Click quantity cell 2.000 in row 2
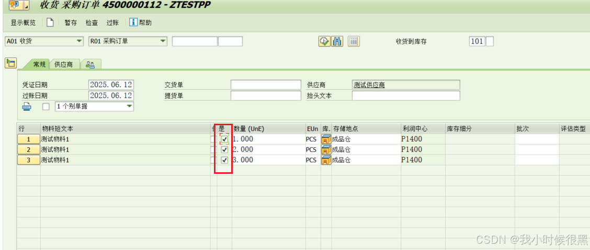Screen dimensions: 590x250 pyautogui.click(x=269, y=150)
